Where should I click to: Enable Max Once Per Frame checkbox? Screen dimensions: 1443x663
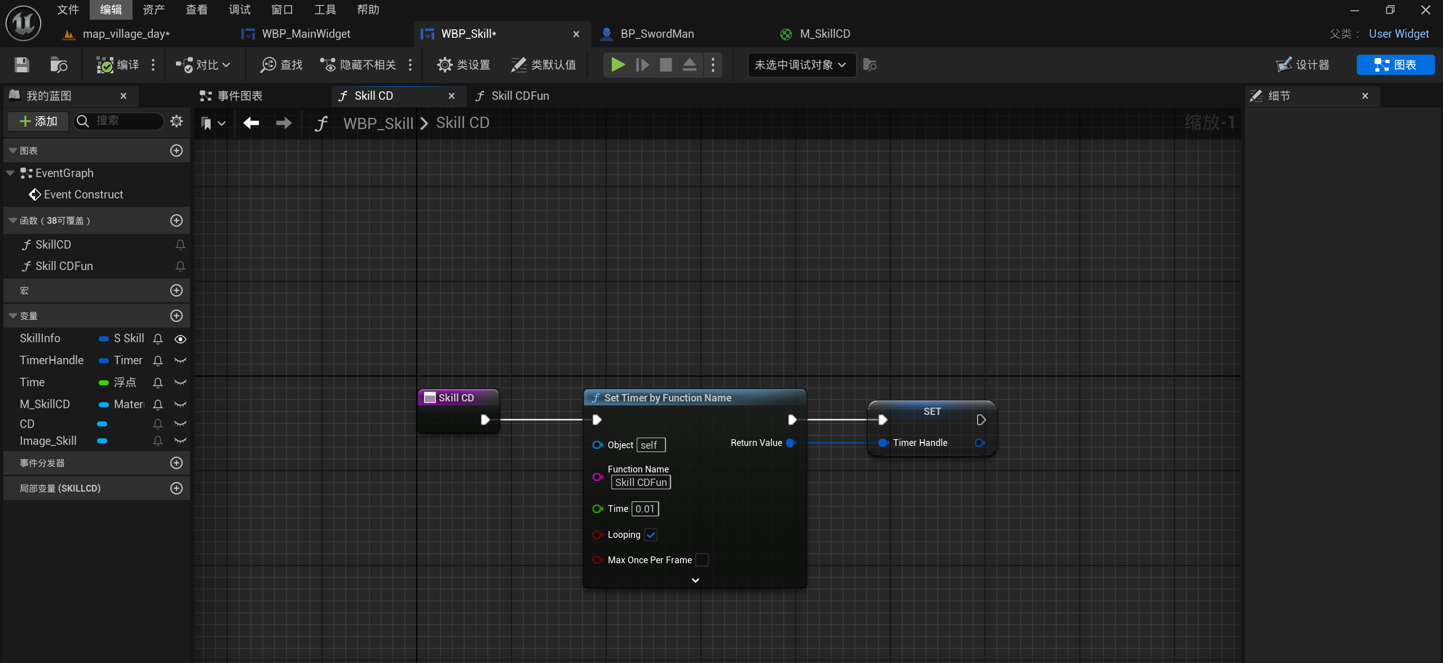tap(701, 560)
